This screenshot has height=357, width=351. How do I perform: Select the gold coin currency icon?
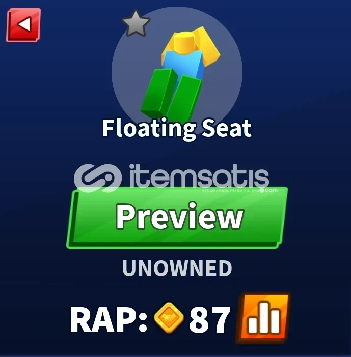coord(169,318)
